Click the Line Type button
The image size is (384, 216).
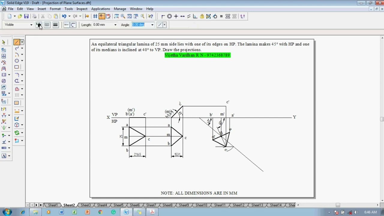[x=47, y=25]
